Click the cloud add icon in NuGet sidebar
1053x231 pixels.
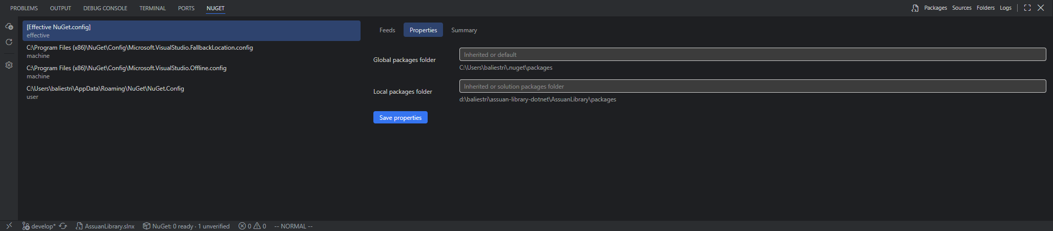[x=9, y=26]
